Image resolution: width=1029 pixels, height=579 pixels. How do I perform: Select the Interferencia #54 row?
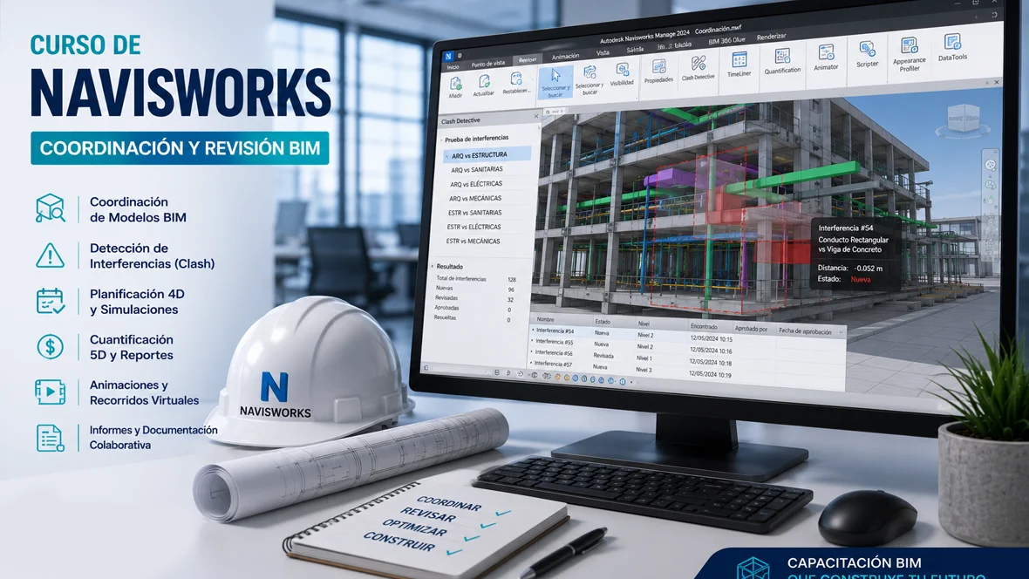[x=687, y=335]
